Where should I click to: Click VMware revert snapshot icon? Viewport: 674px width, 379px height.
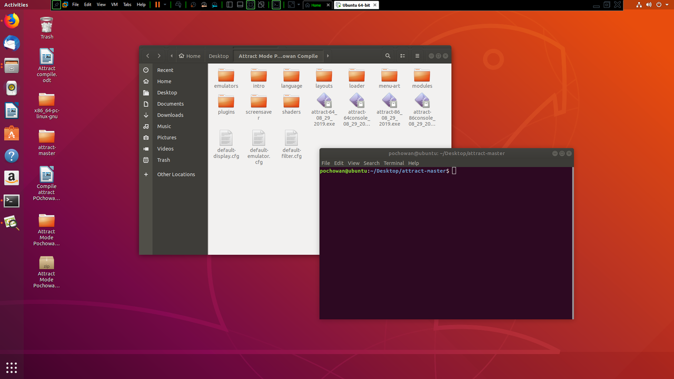(204, 5)
